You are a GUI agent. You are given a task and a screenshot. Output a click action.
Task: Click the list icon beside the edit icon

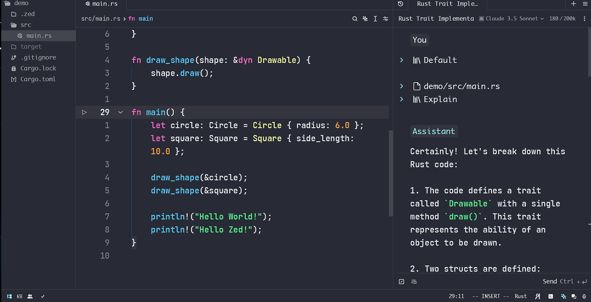pos(414,281)
